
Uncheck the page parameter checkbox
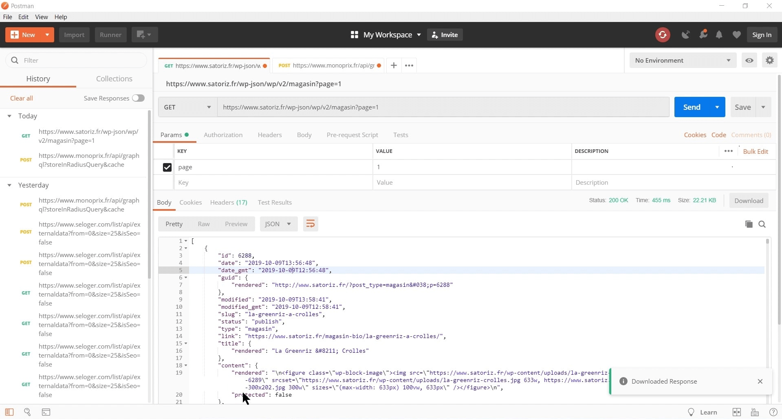pyautogui.click(x=167, y=167)
